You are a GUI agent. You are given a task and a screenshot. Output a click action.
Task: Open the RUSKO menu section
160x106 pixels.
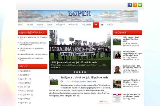(40, 25)
